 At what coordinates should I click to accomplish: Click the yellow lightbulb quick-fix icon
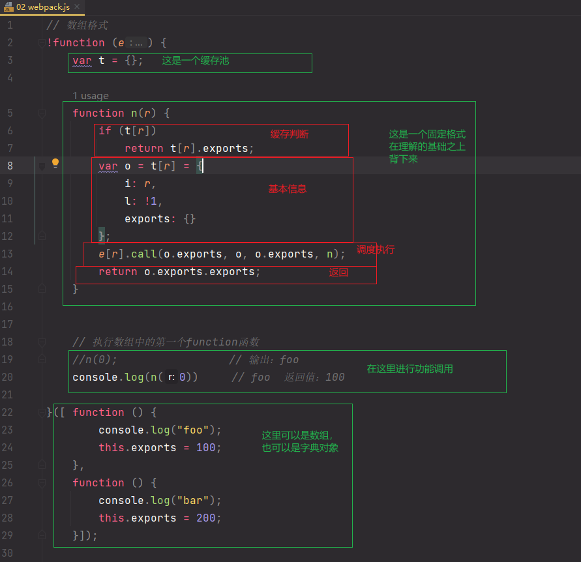pos(55,163)
